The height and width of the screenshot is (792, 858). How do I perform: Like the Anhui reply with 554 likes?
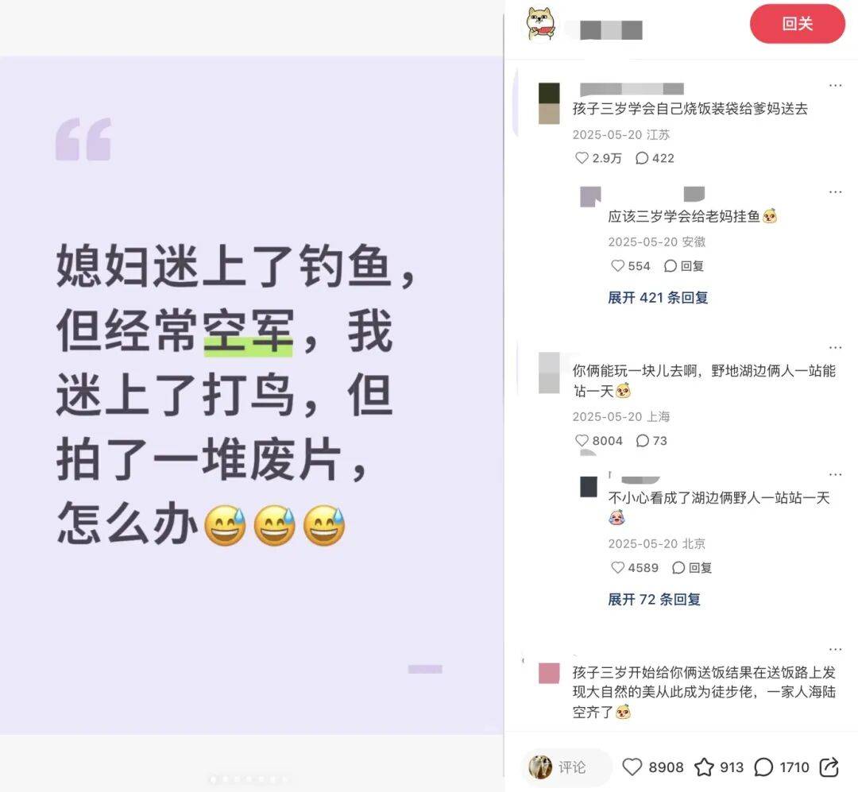point(618,265)
